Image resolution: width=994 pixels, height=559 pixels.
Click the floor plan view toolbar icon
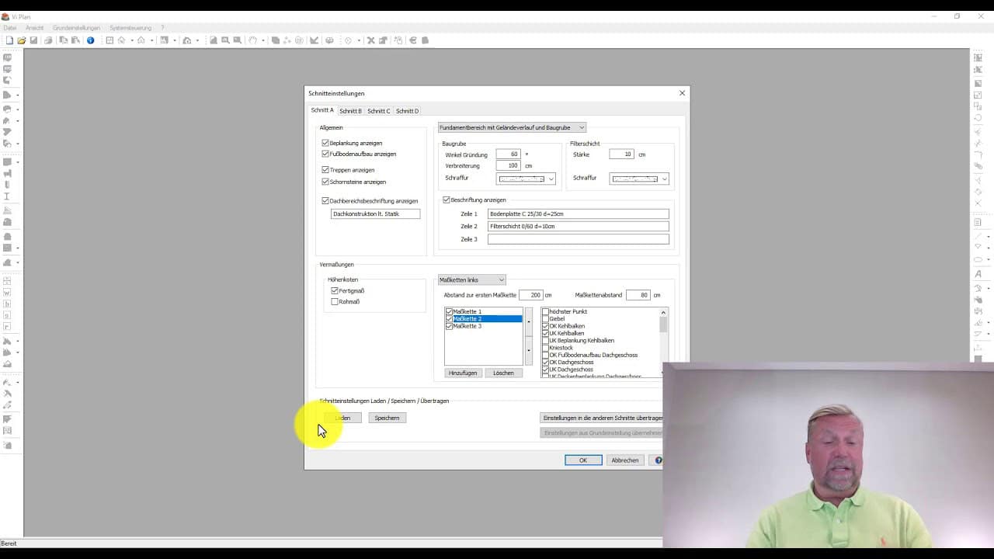point(109,40)
